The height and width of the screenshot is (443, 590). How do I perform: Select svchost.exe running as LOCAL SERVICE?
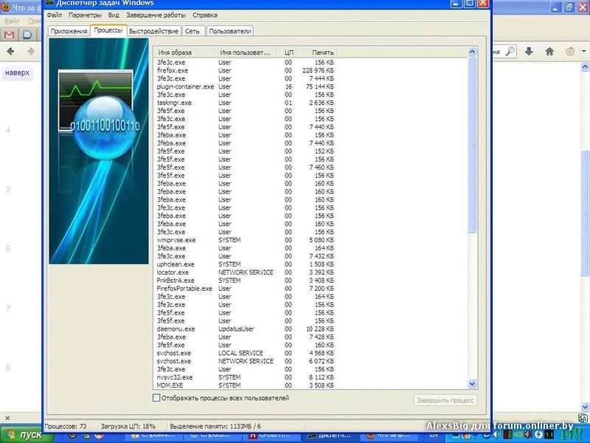pyautogui.click(x=246, y=353)
